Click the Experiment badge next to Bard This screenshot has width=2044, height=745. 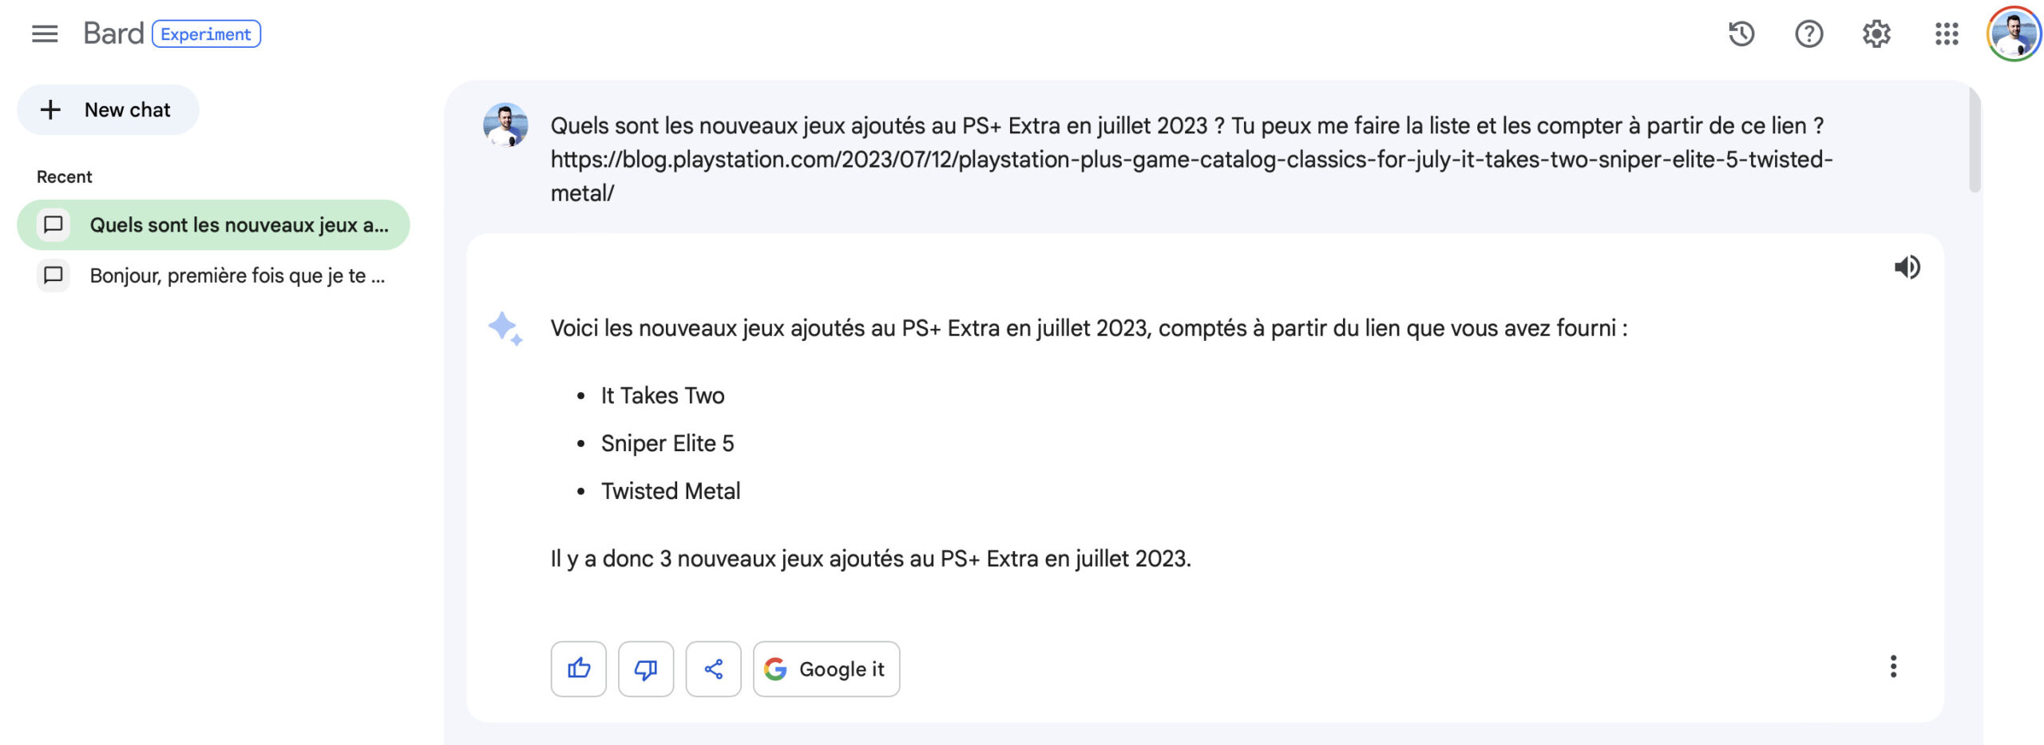point(206,34)
